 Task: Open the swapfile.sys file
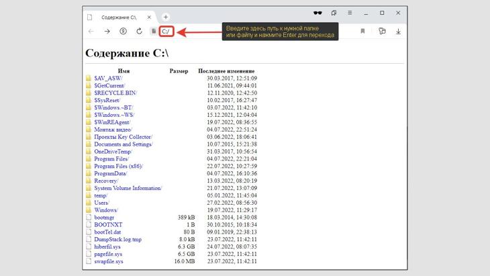click(x=109, y=262)
